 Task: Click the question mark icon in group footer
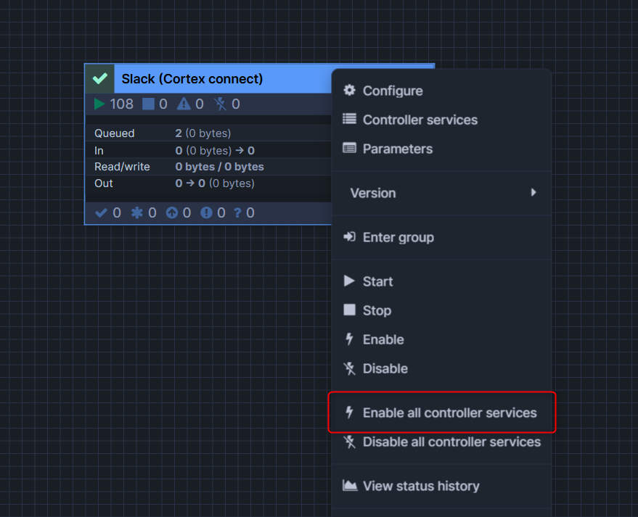click(x=237, y=212)
